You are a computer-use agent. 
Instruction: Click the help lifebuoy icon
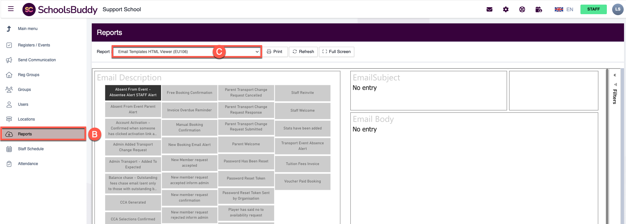522,9
